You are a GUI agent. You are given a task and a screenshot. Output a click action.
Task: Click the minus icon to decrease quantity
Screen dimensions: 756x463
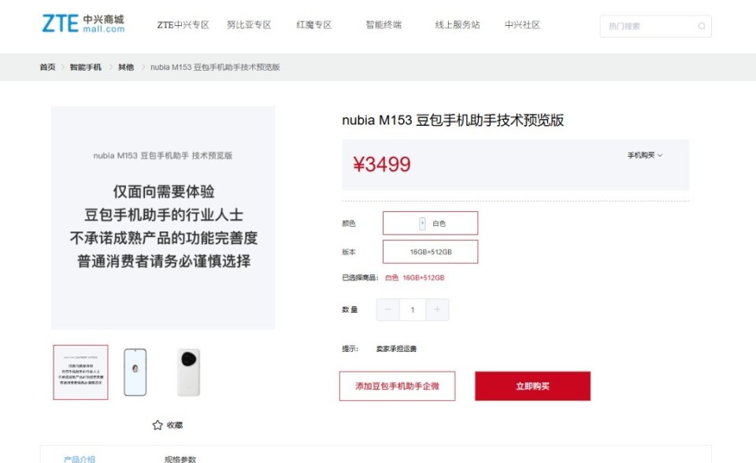(387, 309)
